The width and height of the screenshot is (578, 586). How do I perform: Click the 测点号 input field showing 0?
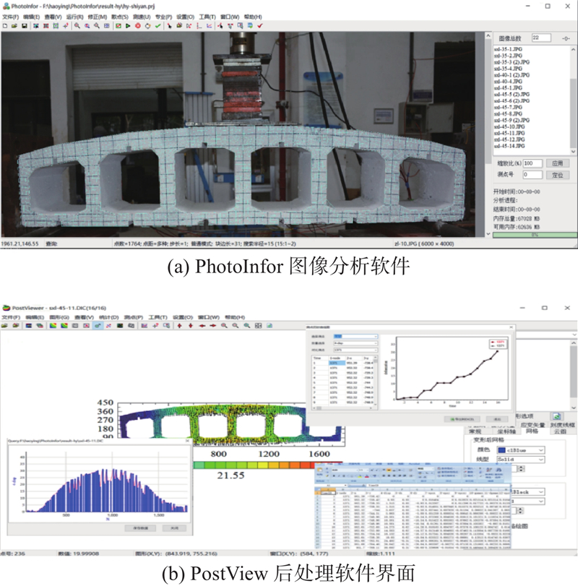tap(532, 175)
